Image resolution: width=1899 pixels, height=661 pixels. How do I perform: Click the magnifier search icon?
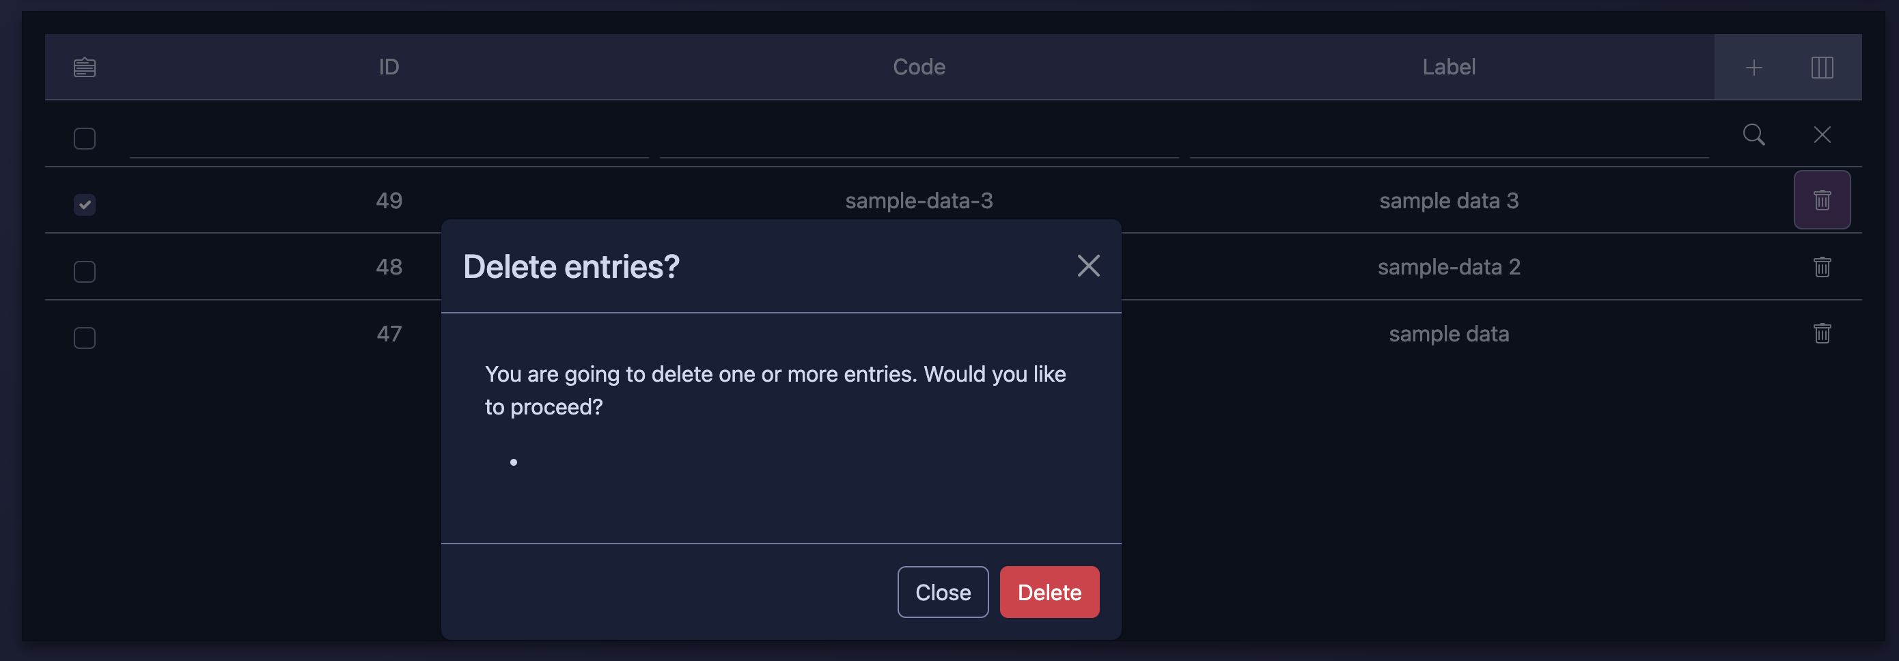(1754, 135)
